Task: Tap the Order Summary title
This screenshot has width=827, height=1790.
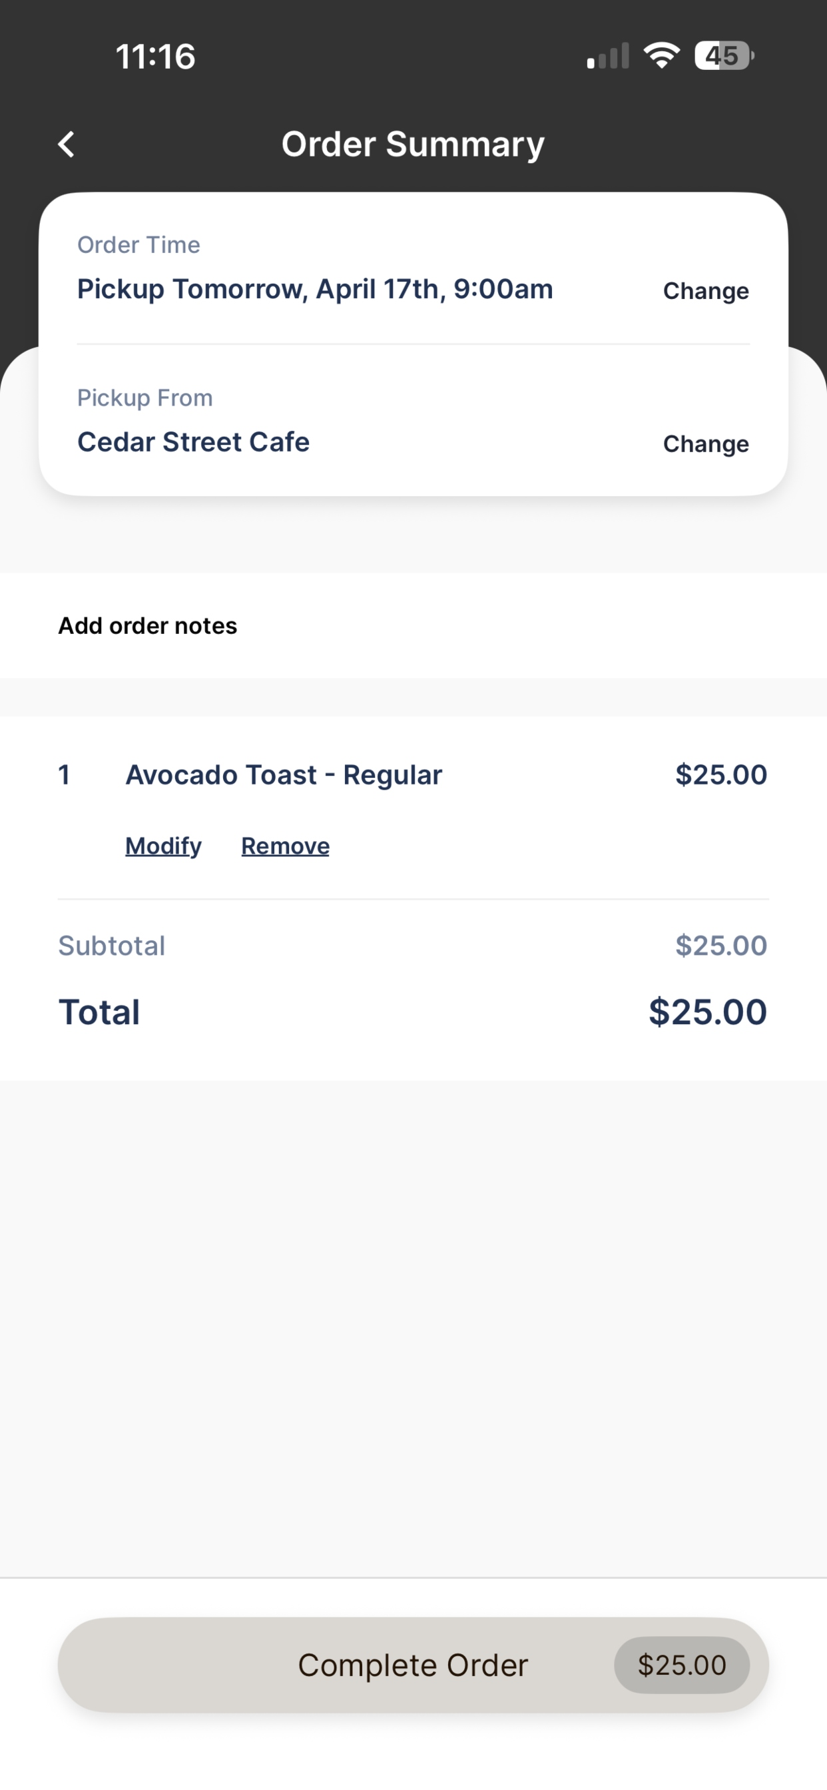Action: tap(413, 145)
